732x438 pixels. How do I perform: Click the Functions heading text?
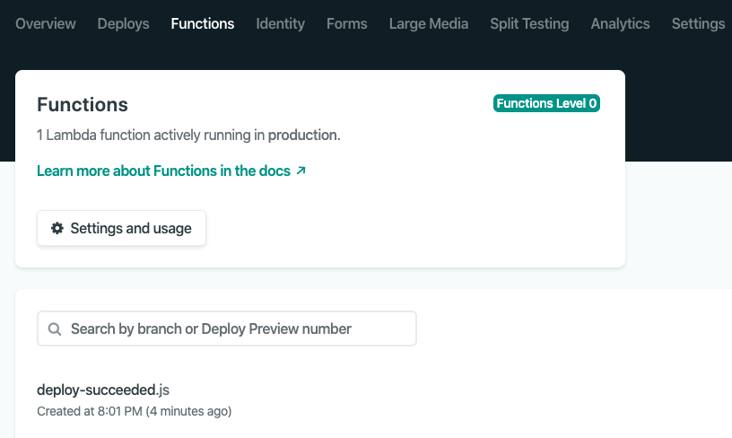pos(83,105)
